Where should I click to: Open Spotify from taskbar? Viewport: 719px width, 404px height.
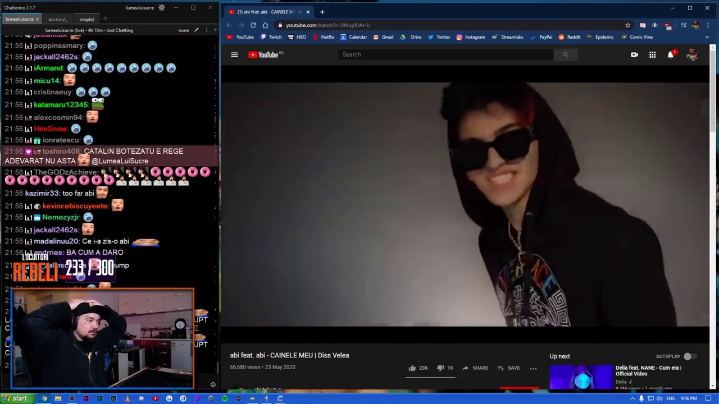click(x=225, y=398)
